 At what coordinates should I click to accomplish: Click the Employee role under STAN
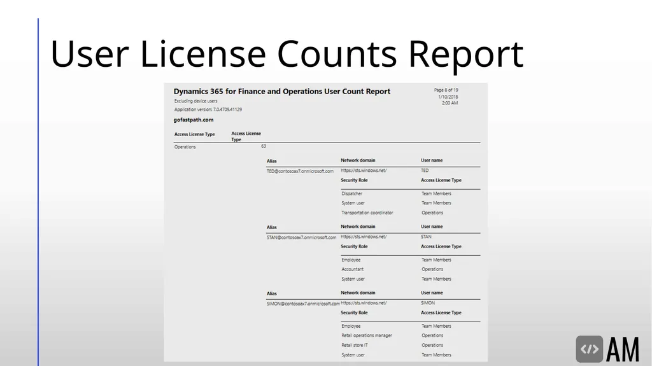(351, 260)
